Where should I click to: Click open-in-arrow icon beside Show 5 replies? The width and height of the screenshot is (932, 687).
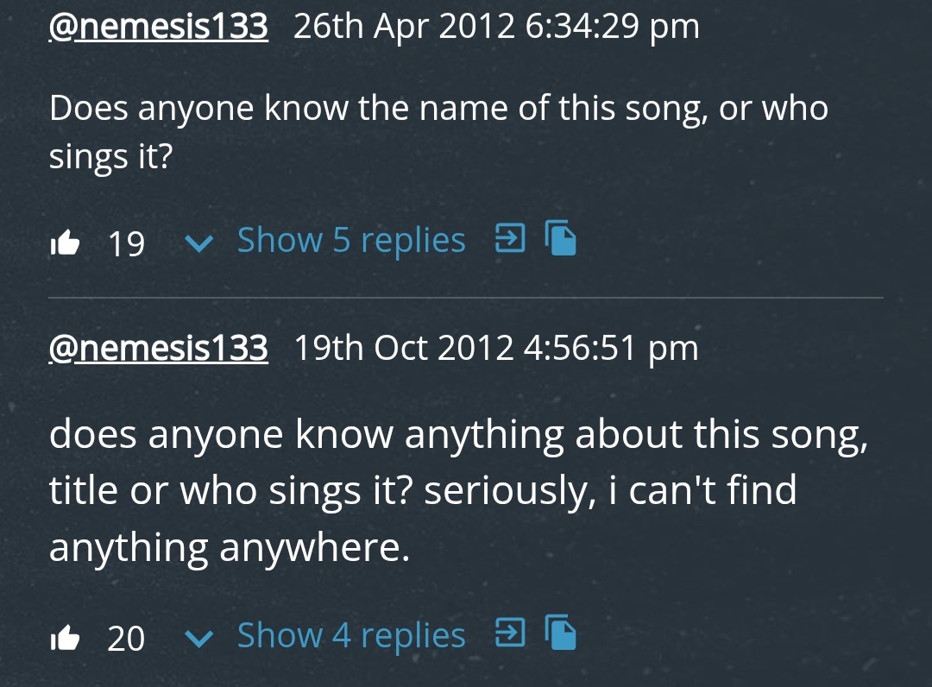(509, 238)
